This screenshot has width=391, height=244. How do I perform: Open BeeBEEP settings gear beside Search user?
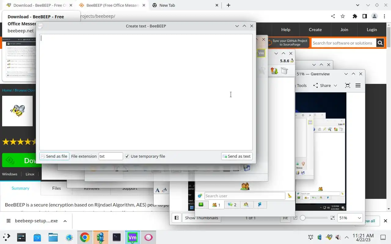click(200, 196)
